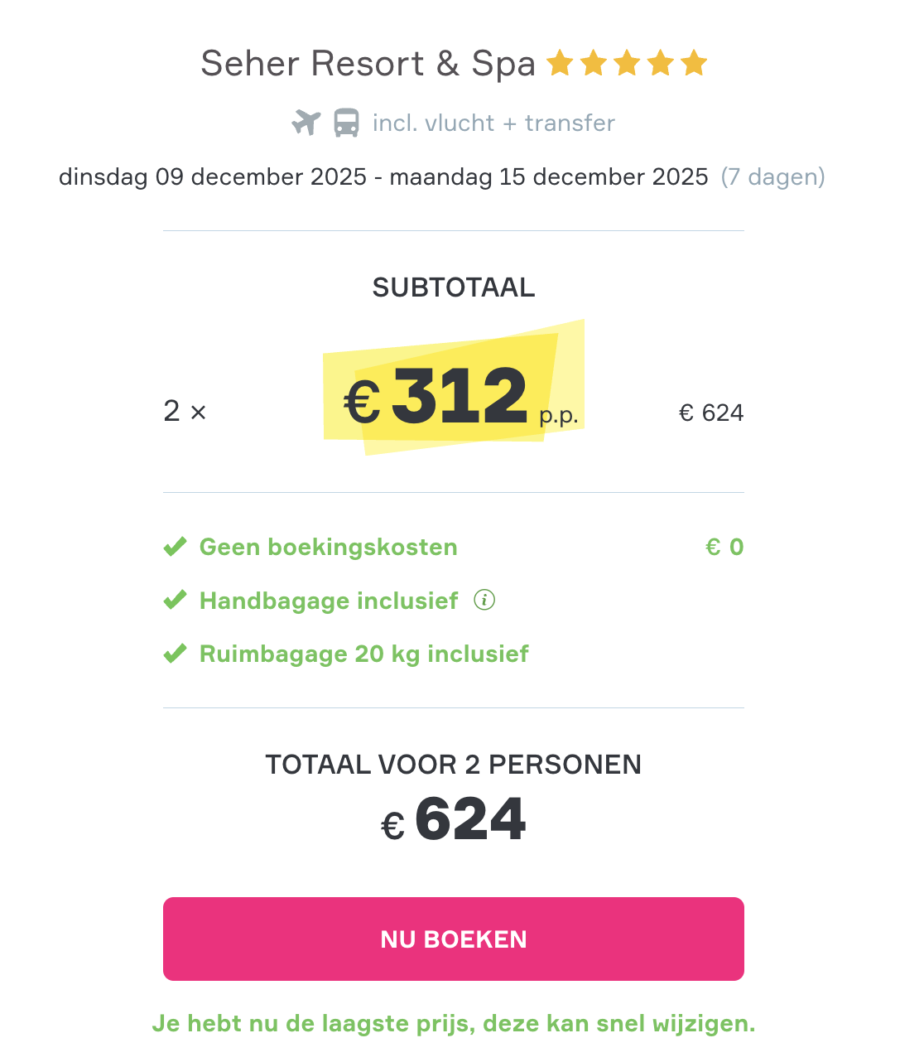Screen dimensions: 924x1062
Task: Click the lowest price notice text
Action: point(454,1023)
